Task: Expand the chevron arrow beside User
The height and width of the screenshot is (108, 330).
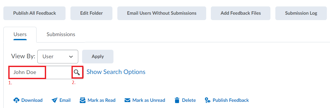Action: tap(71, 57)
